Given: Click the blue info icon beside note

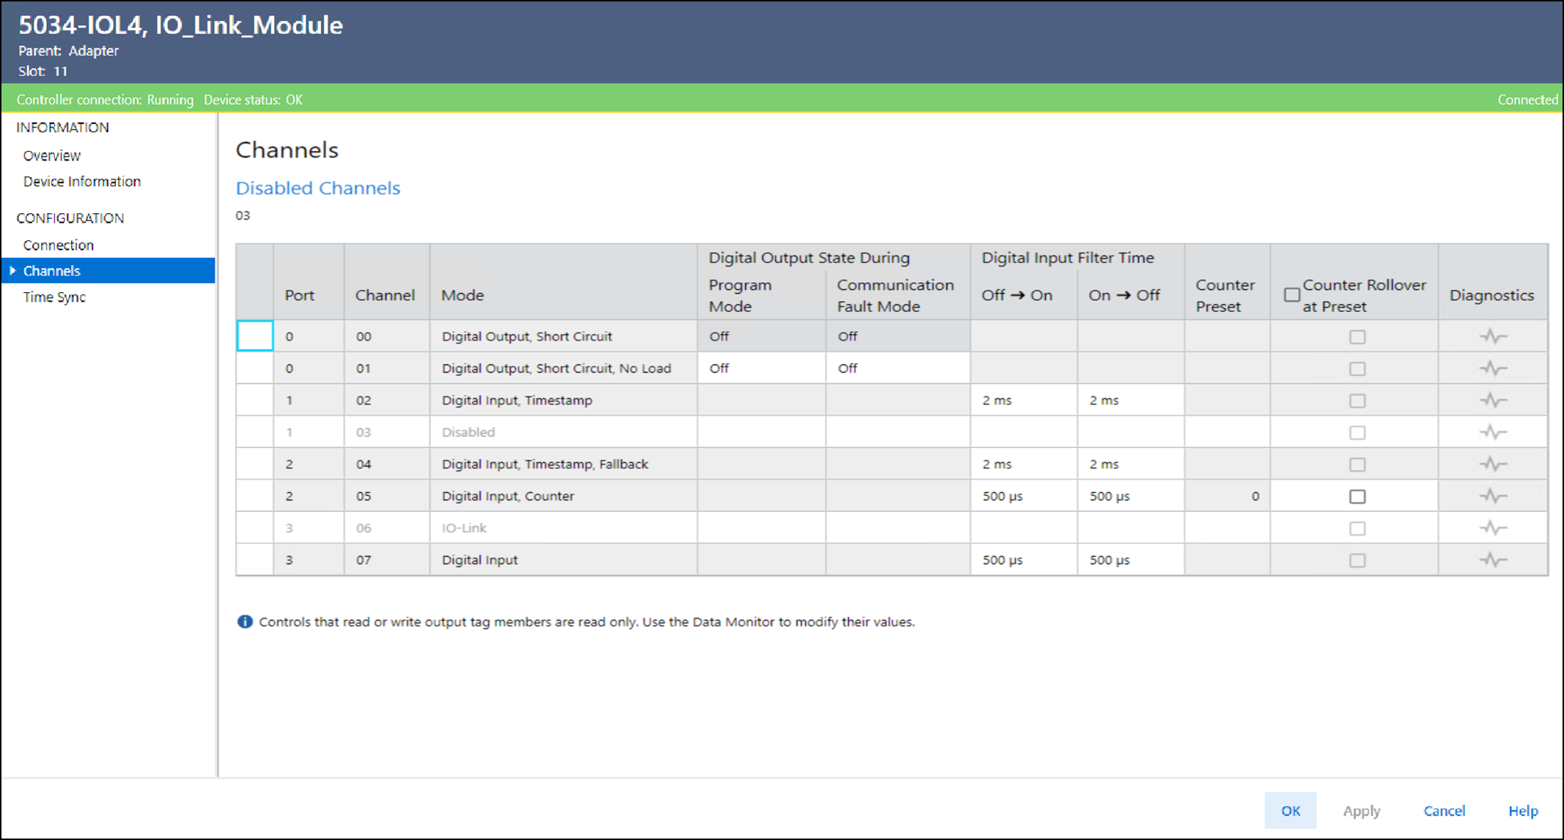Looking at the screenshot, I should (245, 622).
